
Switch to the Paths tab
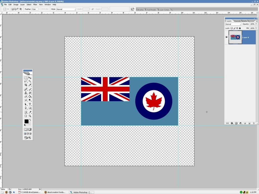(245, 21)
